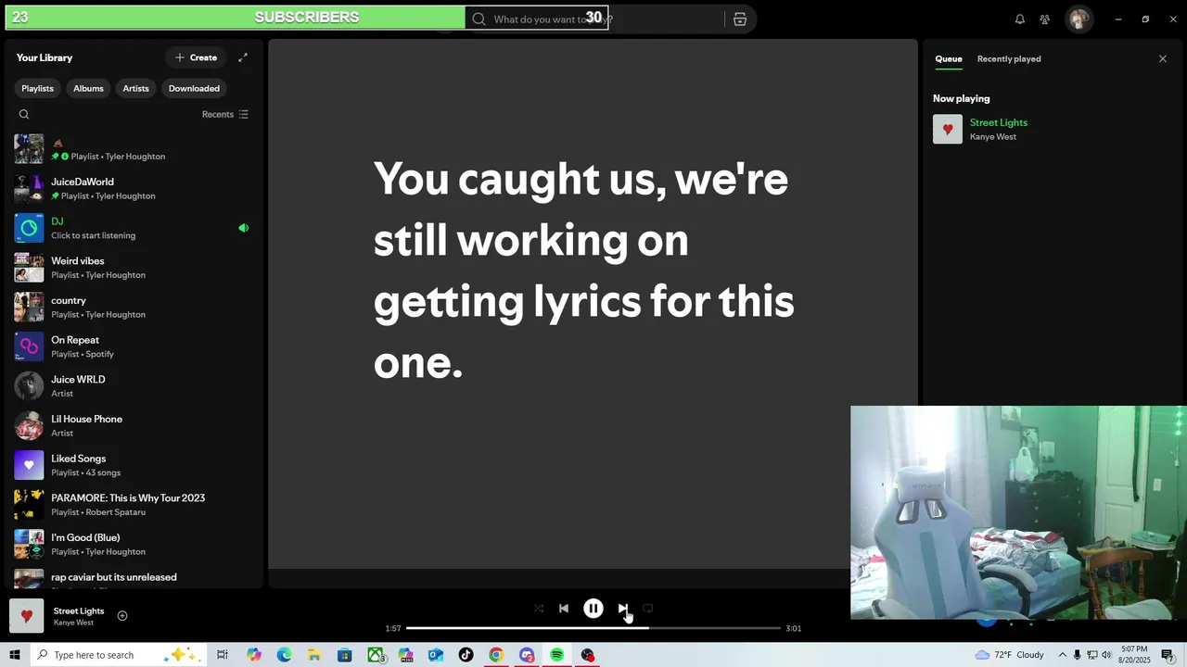Open the Friend Activity icon
Screen dimensions: 1187x667
pos(1045,19)
